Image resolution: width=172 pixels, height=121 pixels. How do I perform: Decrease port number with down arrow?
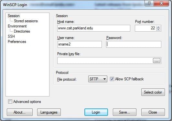158,29
